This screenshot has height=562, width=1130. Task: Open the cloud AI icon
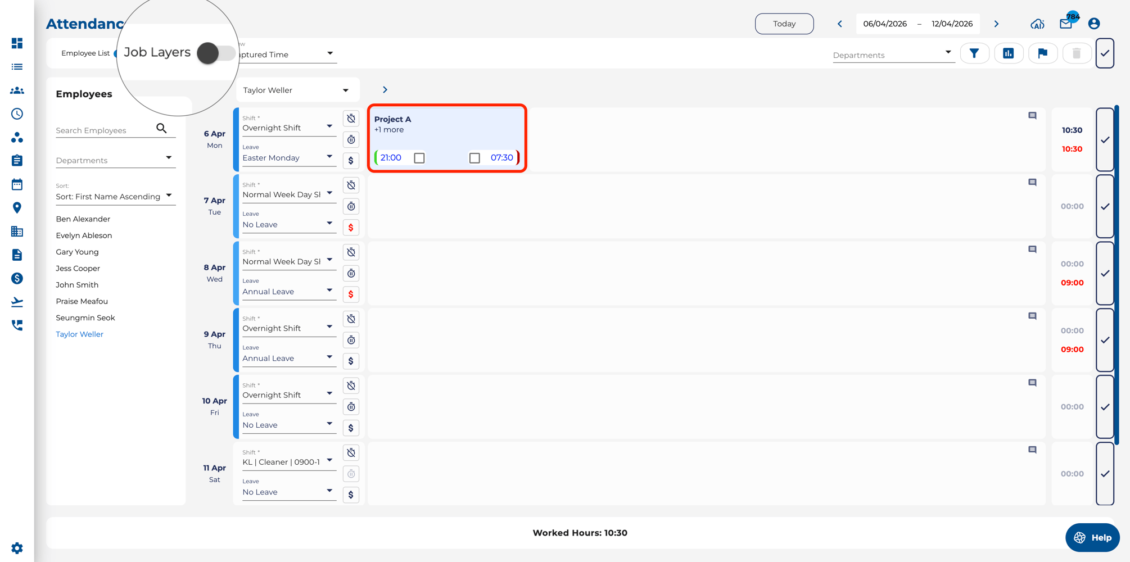point(1037,24)
